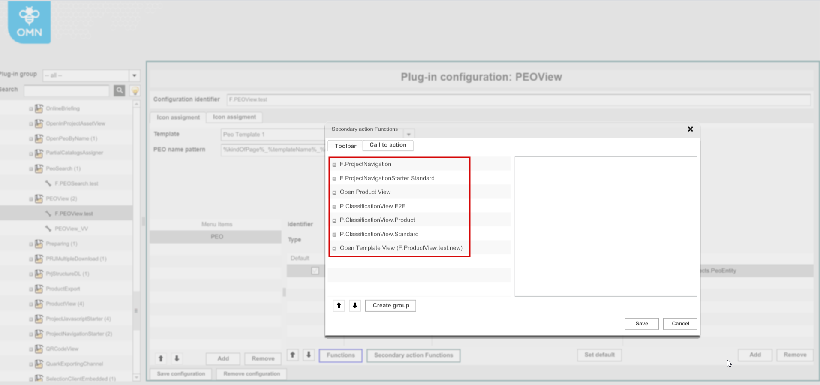820x385 pixels.
Task: Click the up arrow below the Menu Items list
Action: tap(161, 358)
